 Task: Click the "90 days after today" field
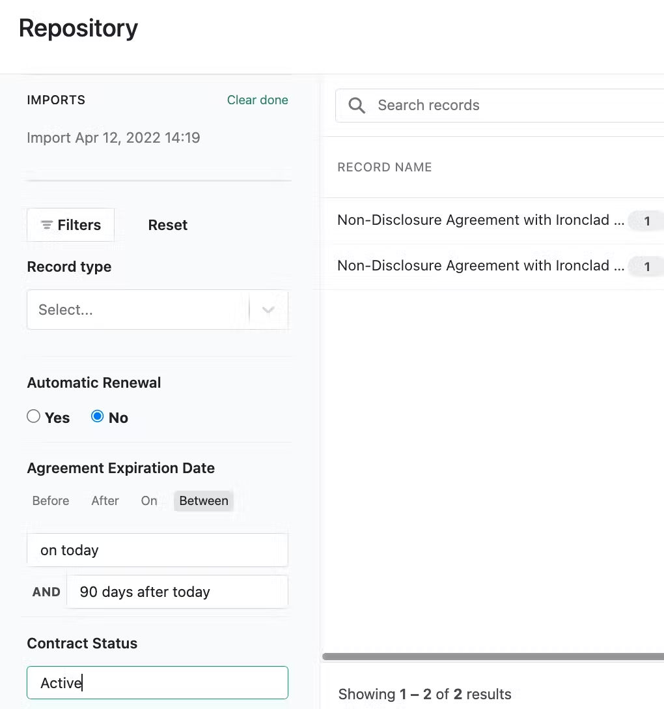[x=176, y=591]
